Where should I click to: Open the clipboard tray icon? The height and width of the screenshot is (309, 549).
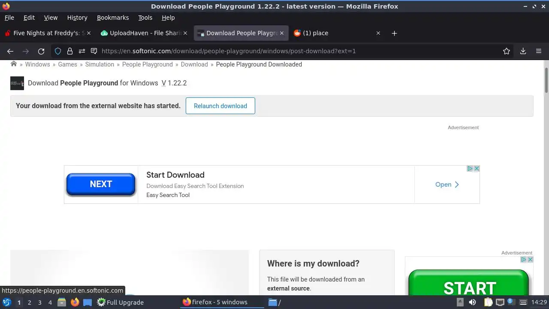pos(489,302)
